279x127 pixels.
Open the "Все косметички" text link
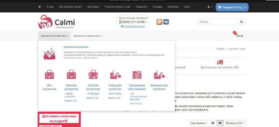click(49, 87)
